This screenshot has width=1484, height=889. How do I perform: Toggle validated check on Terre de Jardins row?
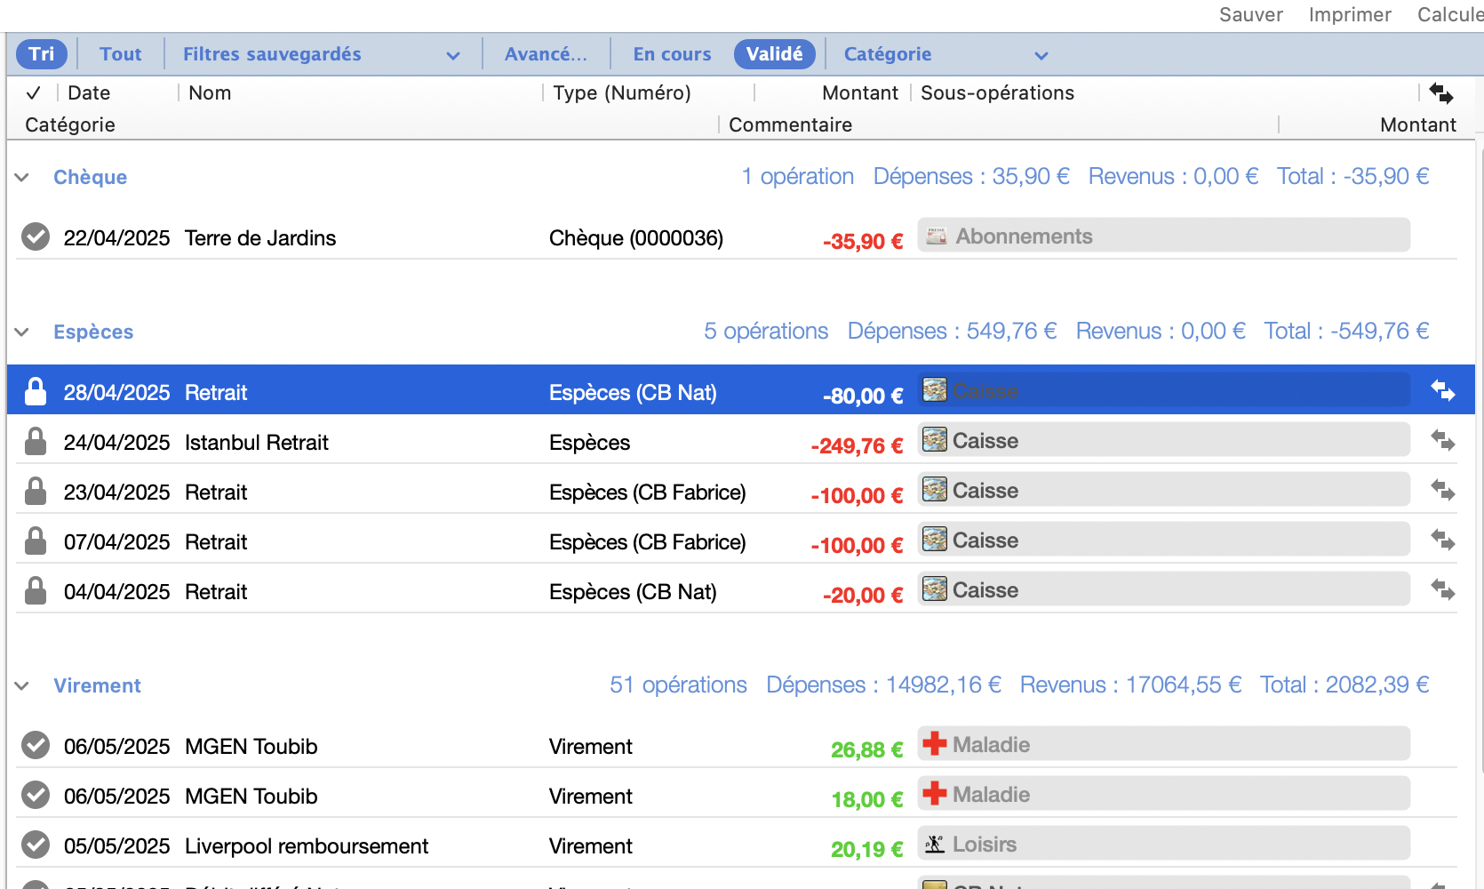pos(36,236)
